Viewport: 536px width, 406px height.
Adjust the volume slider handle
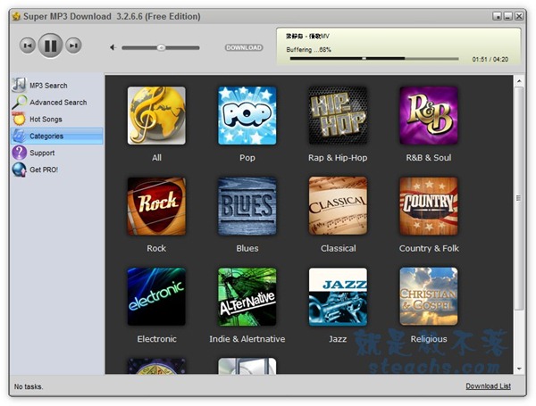coord(161,47)
